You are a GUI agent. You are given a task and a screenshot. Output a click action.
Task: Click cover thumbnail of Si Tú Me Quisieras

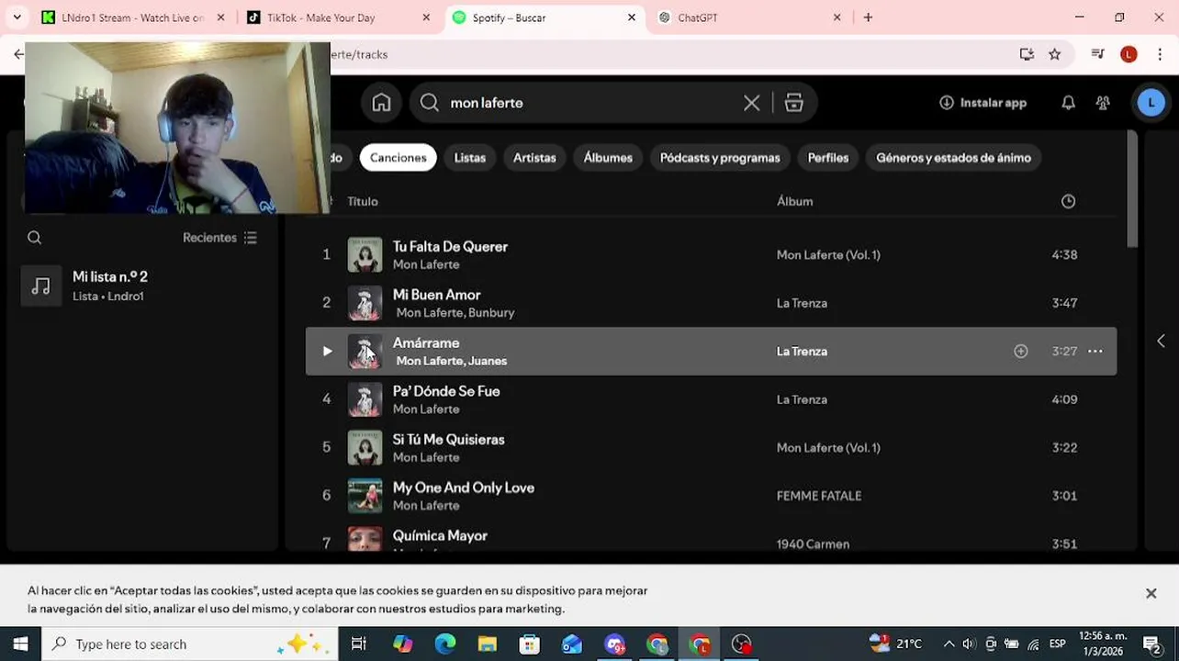[365, 447]
